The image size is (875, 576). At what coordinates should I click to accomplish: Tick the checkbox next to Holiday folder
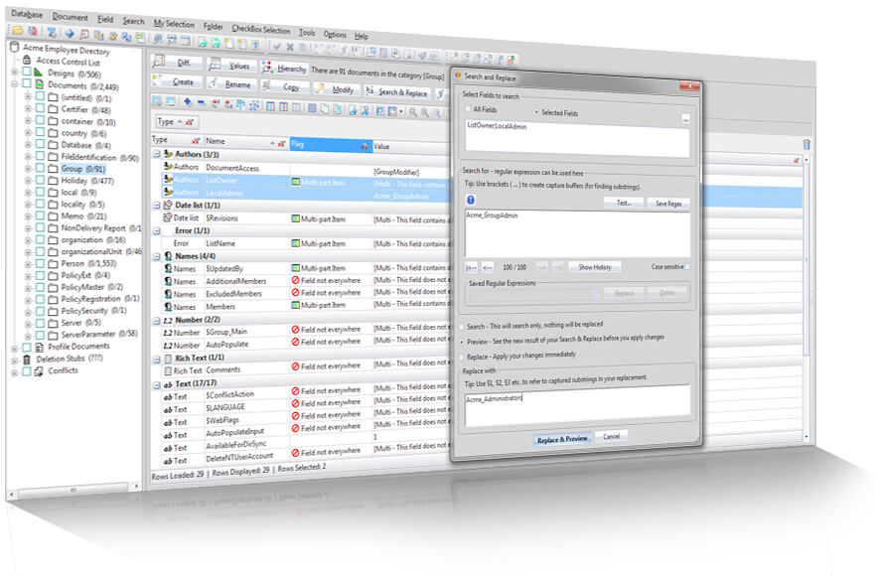click(40, 181)
